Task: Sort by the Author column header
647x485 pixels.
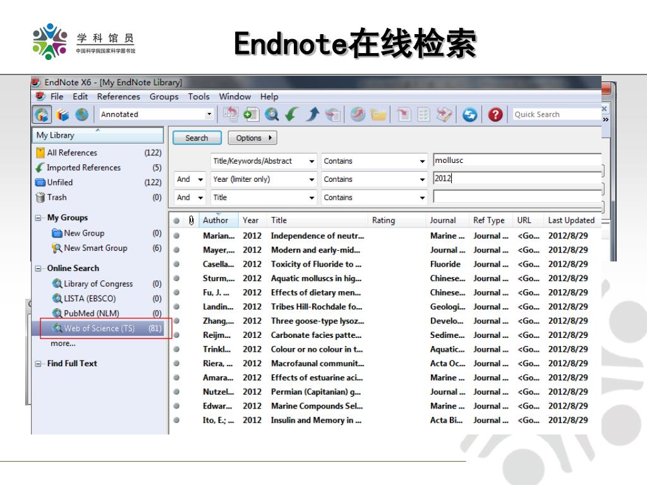Action: pos(218,220)
